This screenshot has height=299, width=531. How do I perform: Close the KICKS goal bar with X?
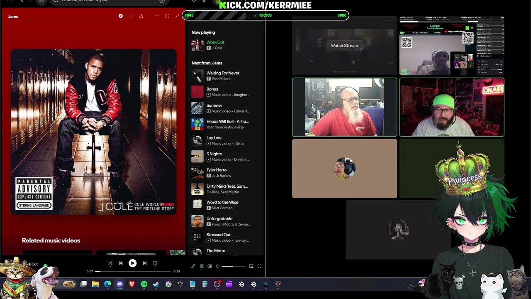[256, 15]
